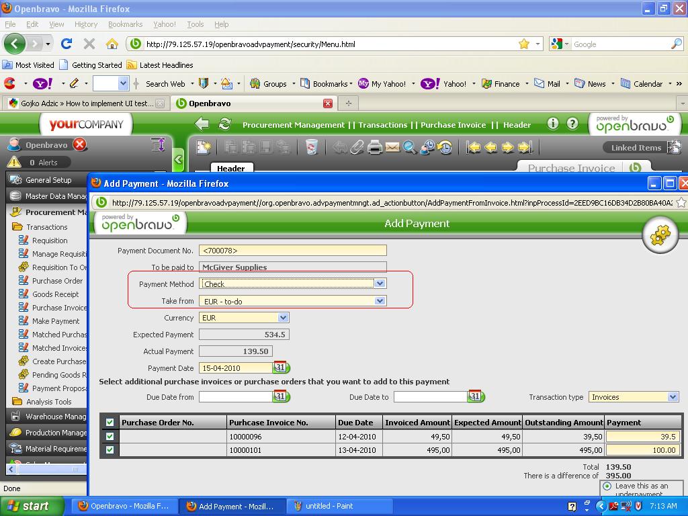
Task: Click the Delete record trash icon
Action: point(312,147)
